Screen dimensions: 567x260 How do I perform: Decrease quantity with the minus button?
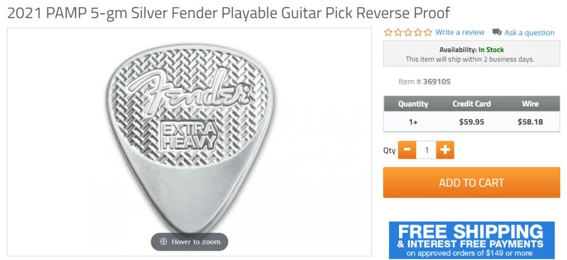pos(407,150)
